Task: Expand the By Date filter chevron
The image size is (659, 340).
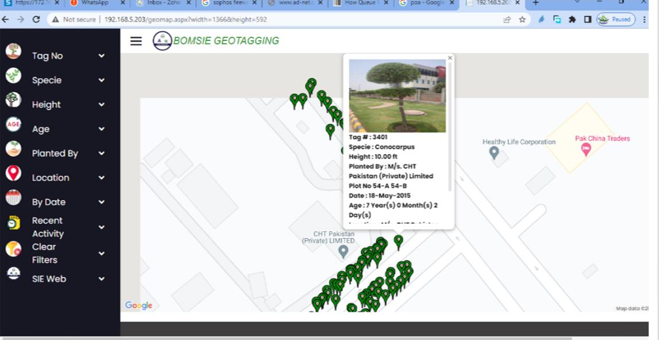Action: tap(101, 202)
